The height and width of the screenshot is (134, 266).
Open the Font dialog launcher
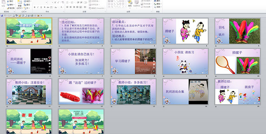coord(63,12)
